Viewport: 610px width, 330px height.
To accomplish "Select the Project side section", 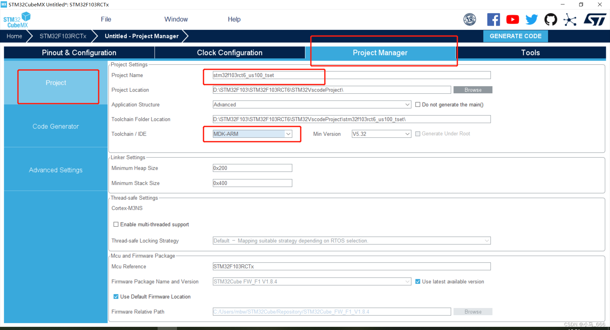I will pos(56,83).
